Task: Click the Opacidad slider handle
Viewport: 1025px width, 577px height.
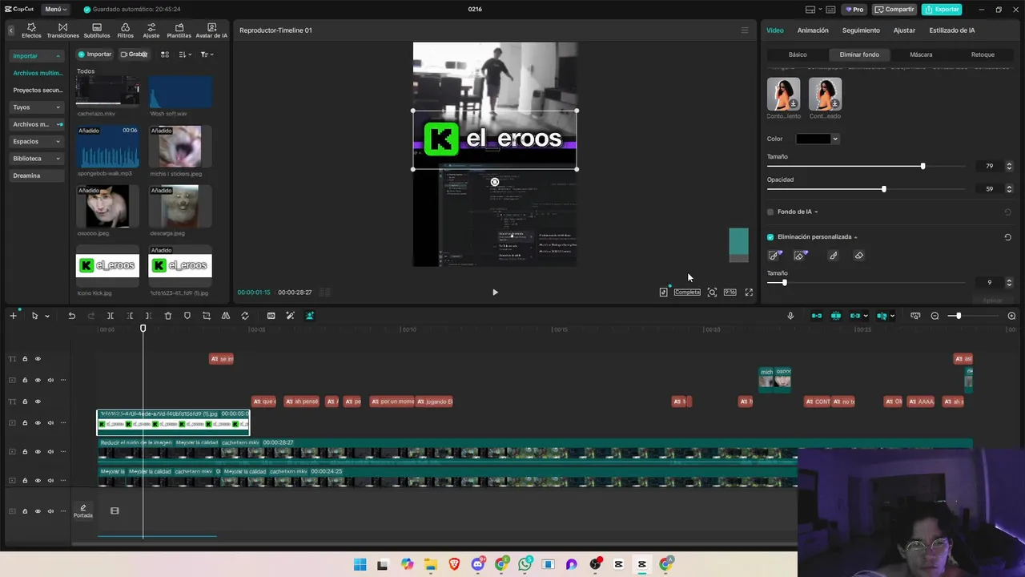Action: click(x=884, y=189)
